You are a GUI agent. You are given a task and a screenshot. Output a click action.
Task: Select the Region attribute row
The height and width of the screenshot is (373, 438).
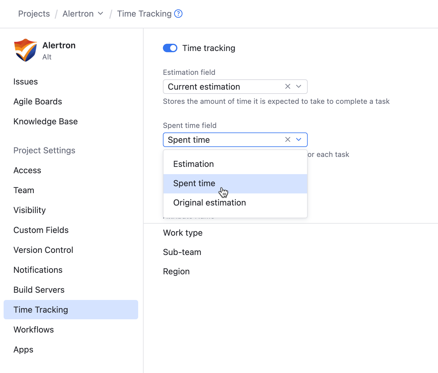pyautogui.click(x=176, y=272)
